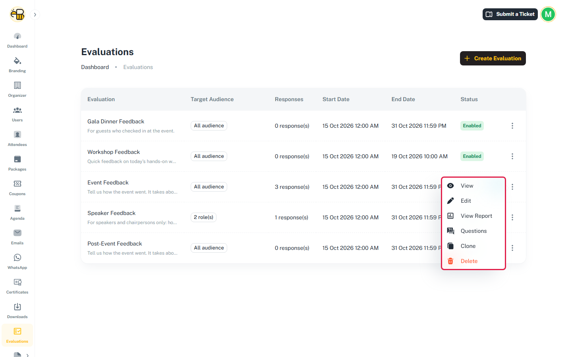The width and height of the screenshot is (572, 357).
Task: Select Questions in the context menu
Action: [473, 231]
